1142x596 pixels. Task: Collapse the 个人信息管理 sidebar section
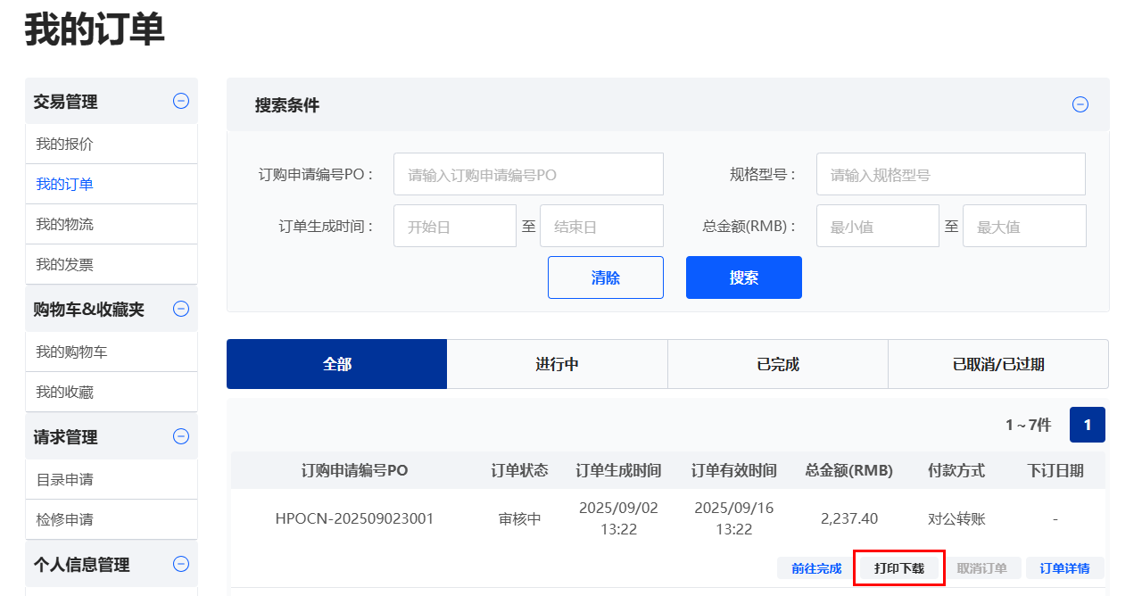click(181, 564)
